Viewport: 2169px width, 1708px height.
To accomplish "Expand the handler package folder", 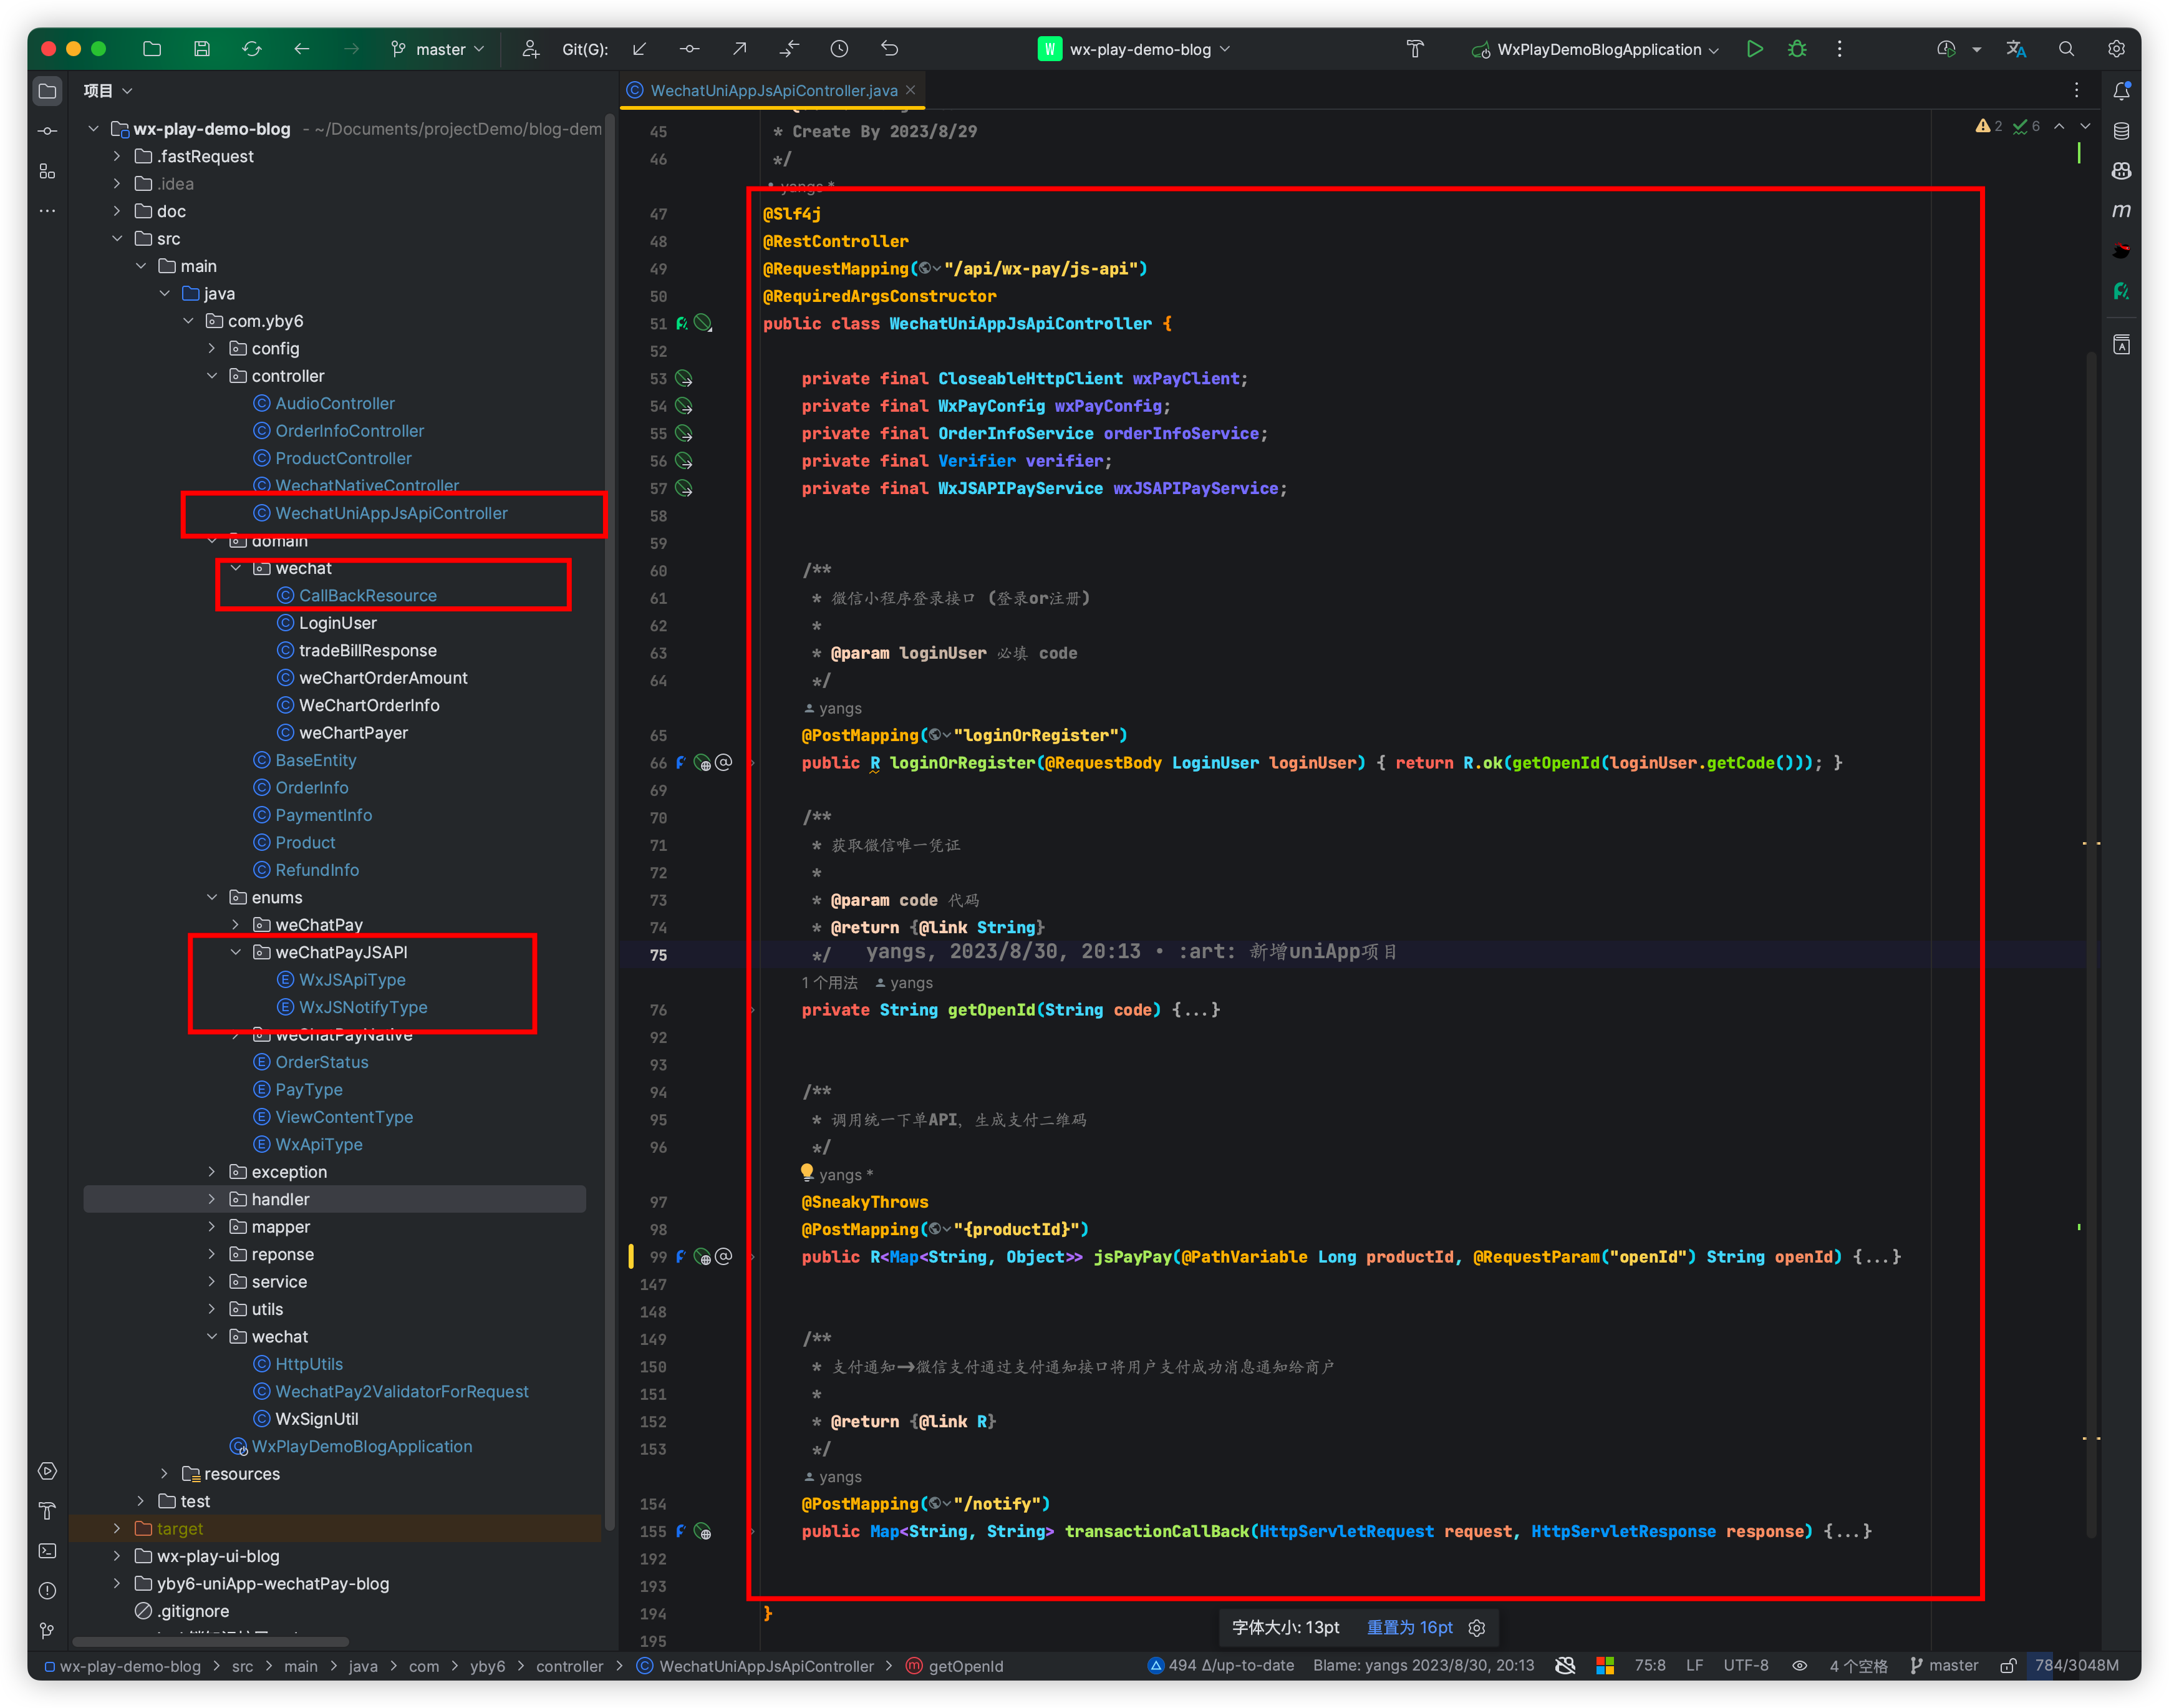I will pos(212,1199).
